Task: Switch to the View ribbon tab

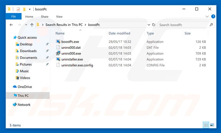Action: (x=59, y=16)
